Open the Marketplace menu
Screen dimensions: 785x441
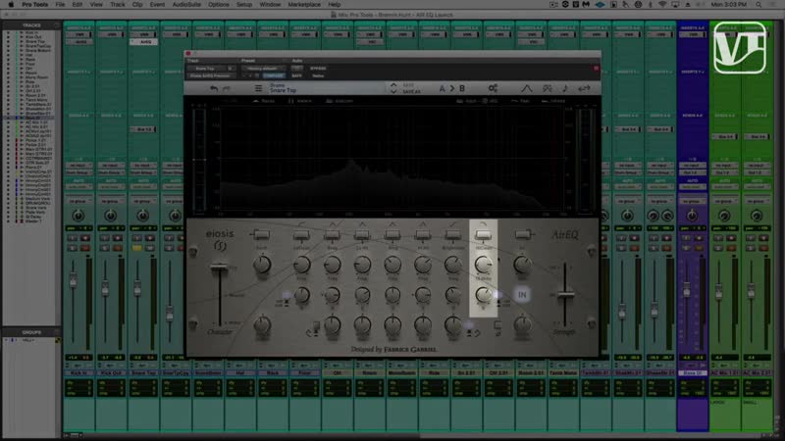pyautogui.click(x=304, y=5)
